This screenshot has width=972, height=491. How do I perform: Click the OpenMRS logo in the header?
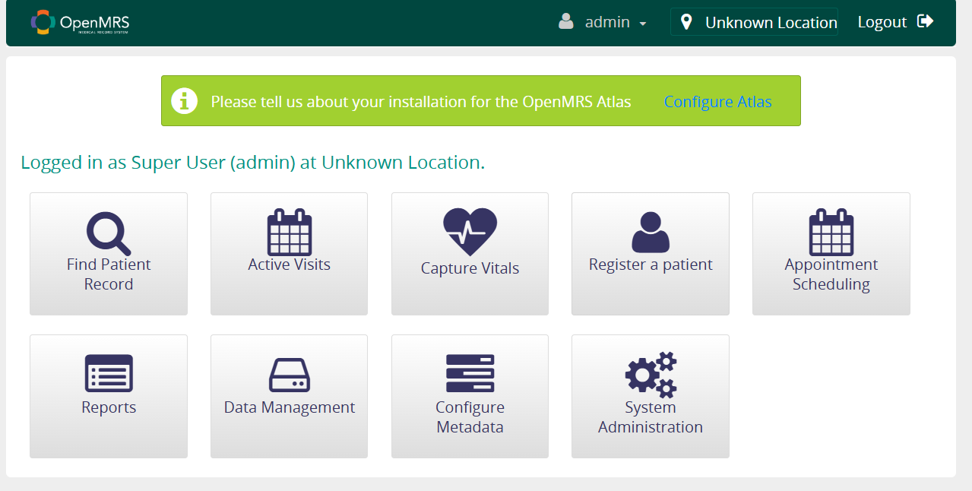point(80,23)
